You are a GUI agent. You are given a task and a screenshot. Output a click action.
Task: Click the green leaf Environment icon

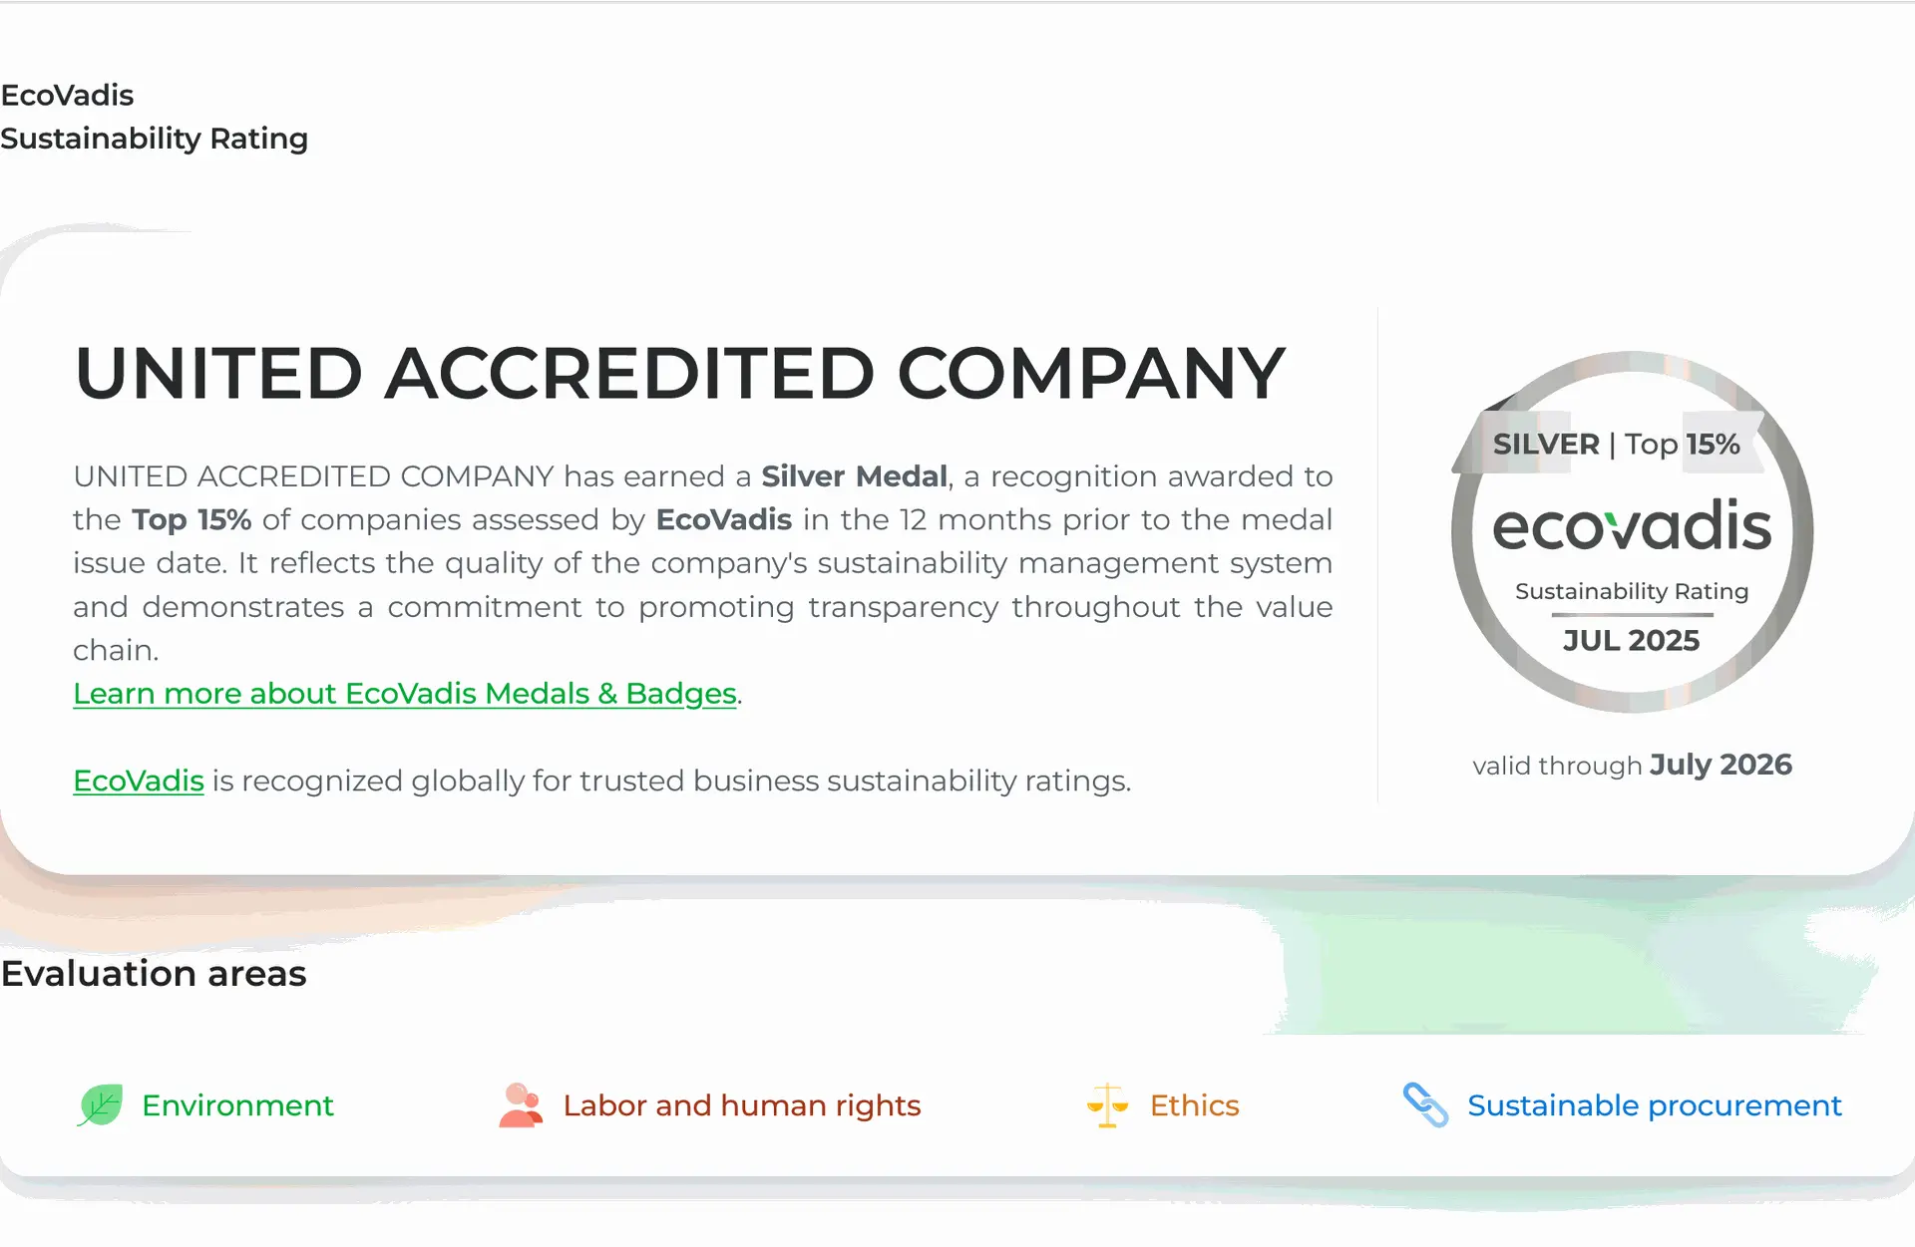[x=100, y=1105]
